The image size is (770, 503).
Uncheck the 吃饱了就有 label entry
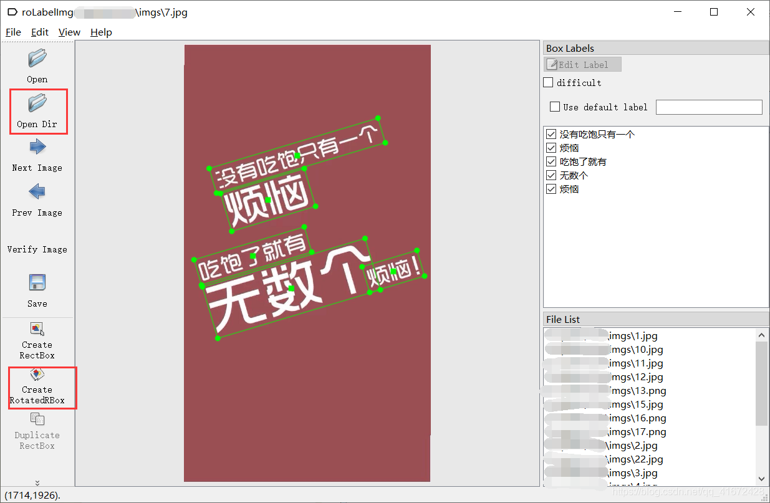click(x=551, y=161)
